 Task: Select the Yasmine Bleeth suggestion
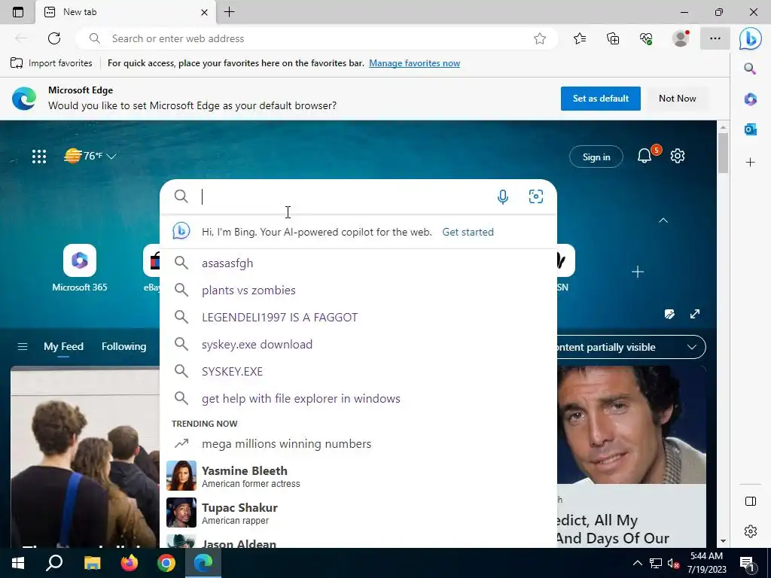pos(358,476)
